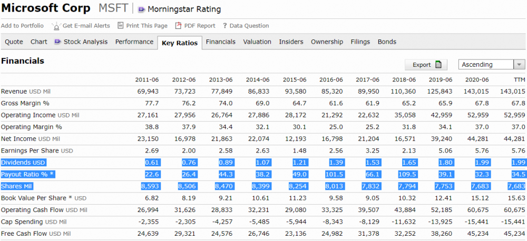Screen dimensions: 527x241
Task: Click the premium icon beside Stock Analysis
Action: (x=58, y=42)
